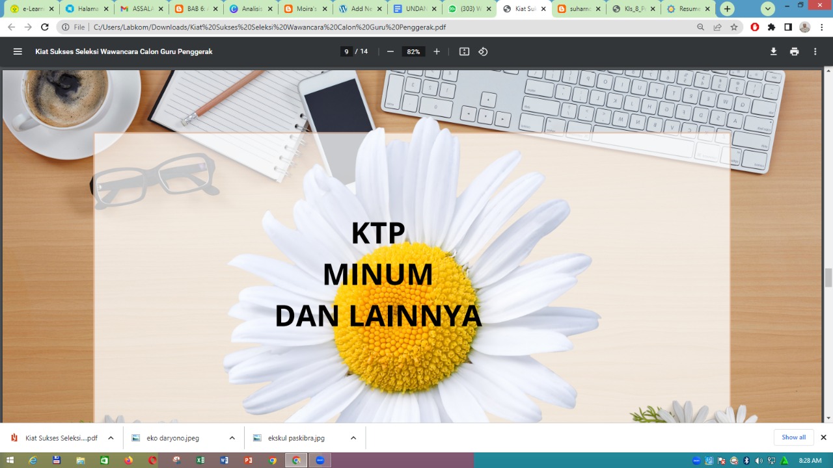Screen dimensions: 833x468
Task: Expand options for ekskul paskibra.jpg download
Action: (x=353, y=437)
